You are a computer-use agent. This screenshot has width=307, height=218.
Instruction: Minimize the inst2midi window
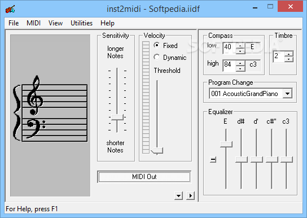coord(255,8)
